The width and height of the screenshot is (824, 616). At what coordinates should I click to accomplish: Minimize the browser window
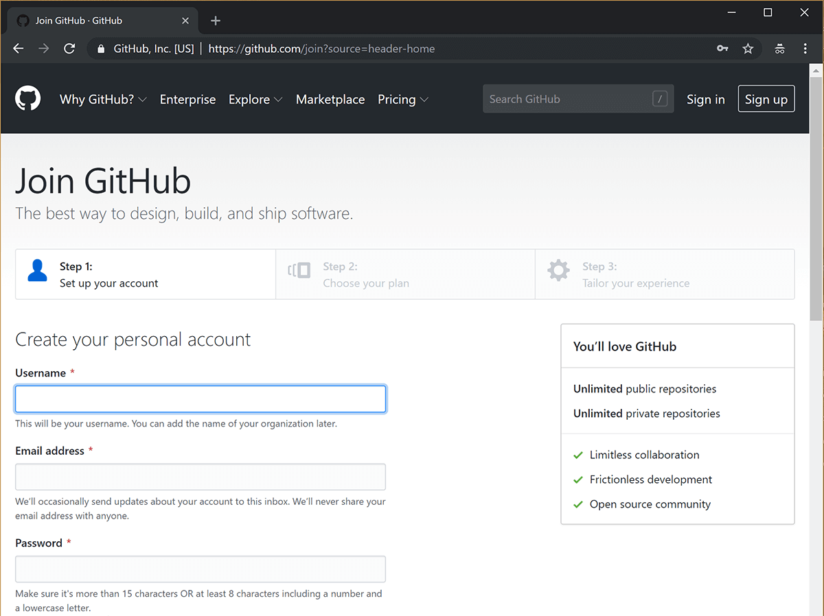tap(731, 12)
